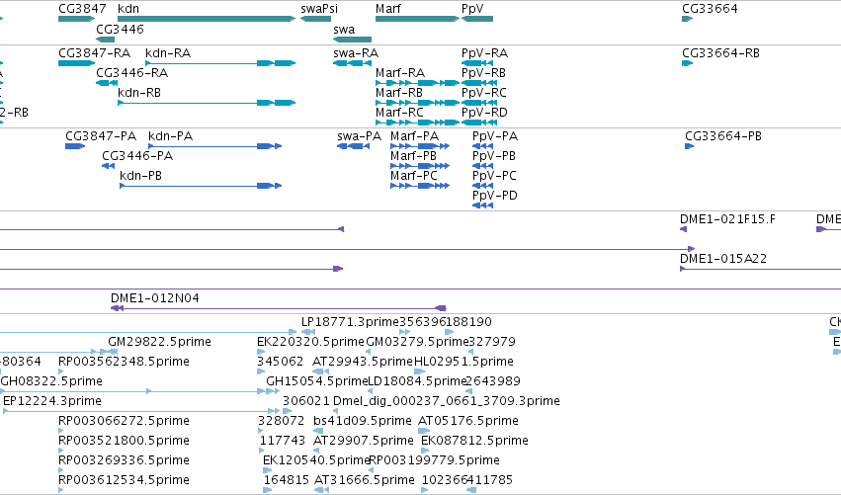Viewport: 841px width, 495px height.
Task: Select the kdn-PA protein label
Action: pyautogui.click(x=171, y=136)
